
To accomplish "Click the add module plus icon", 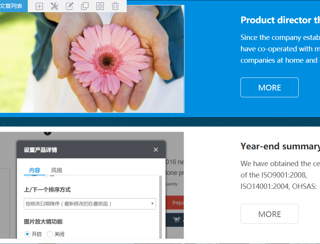I will (x=39, y=6).
